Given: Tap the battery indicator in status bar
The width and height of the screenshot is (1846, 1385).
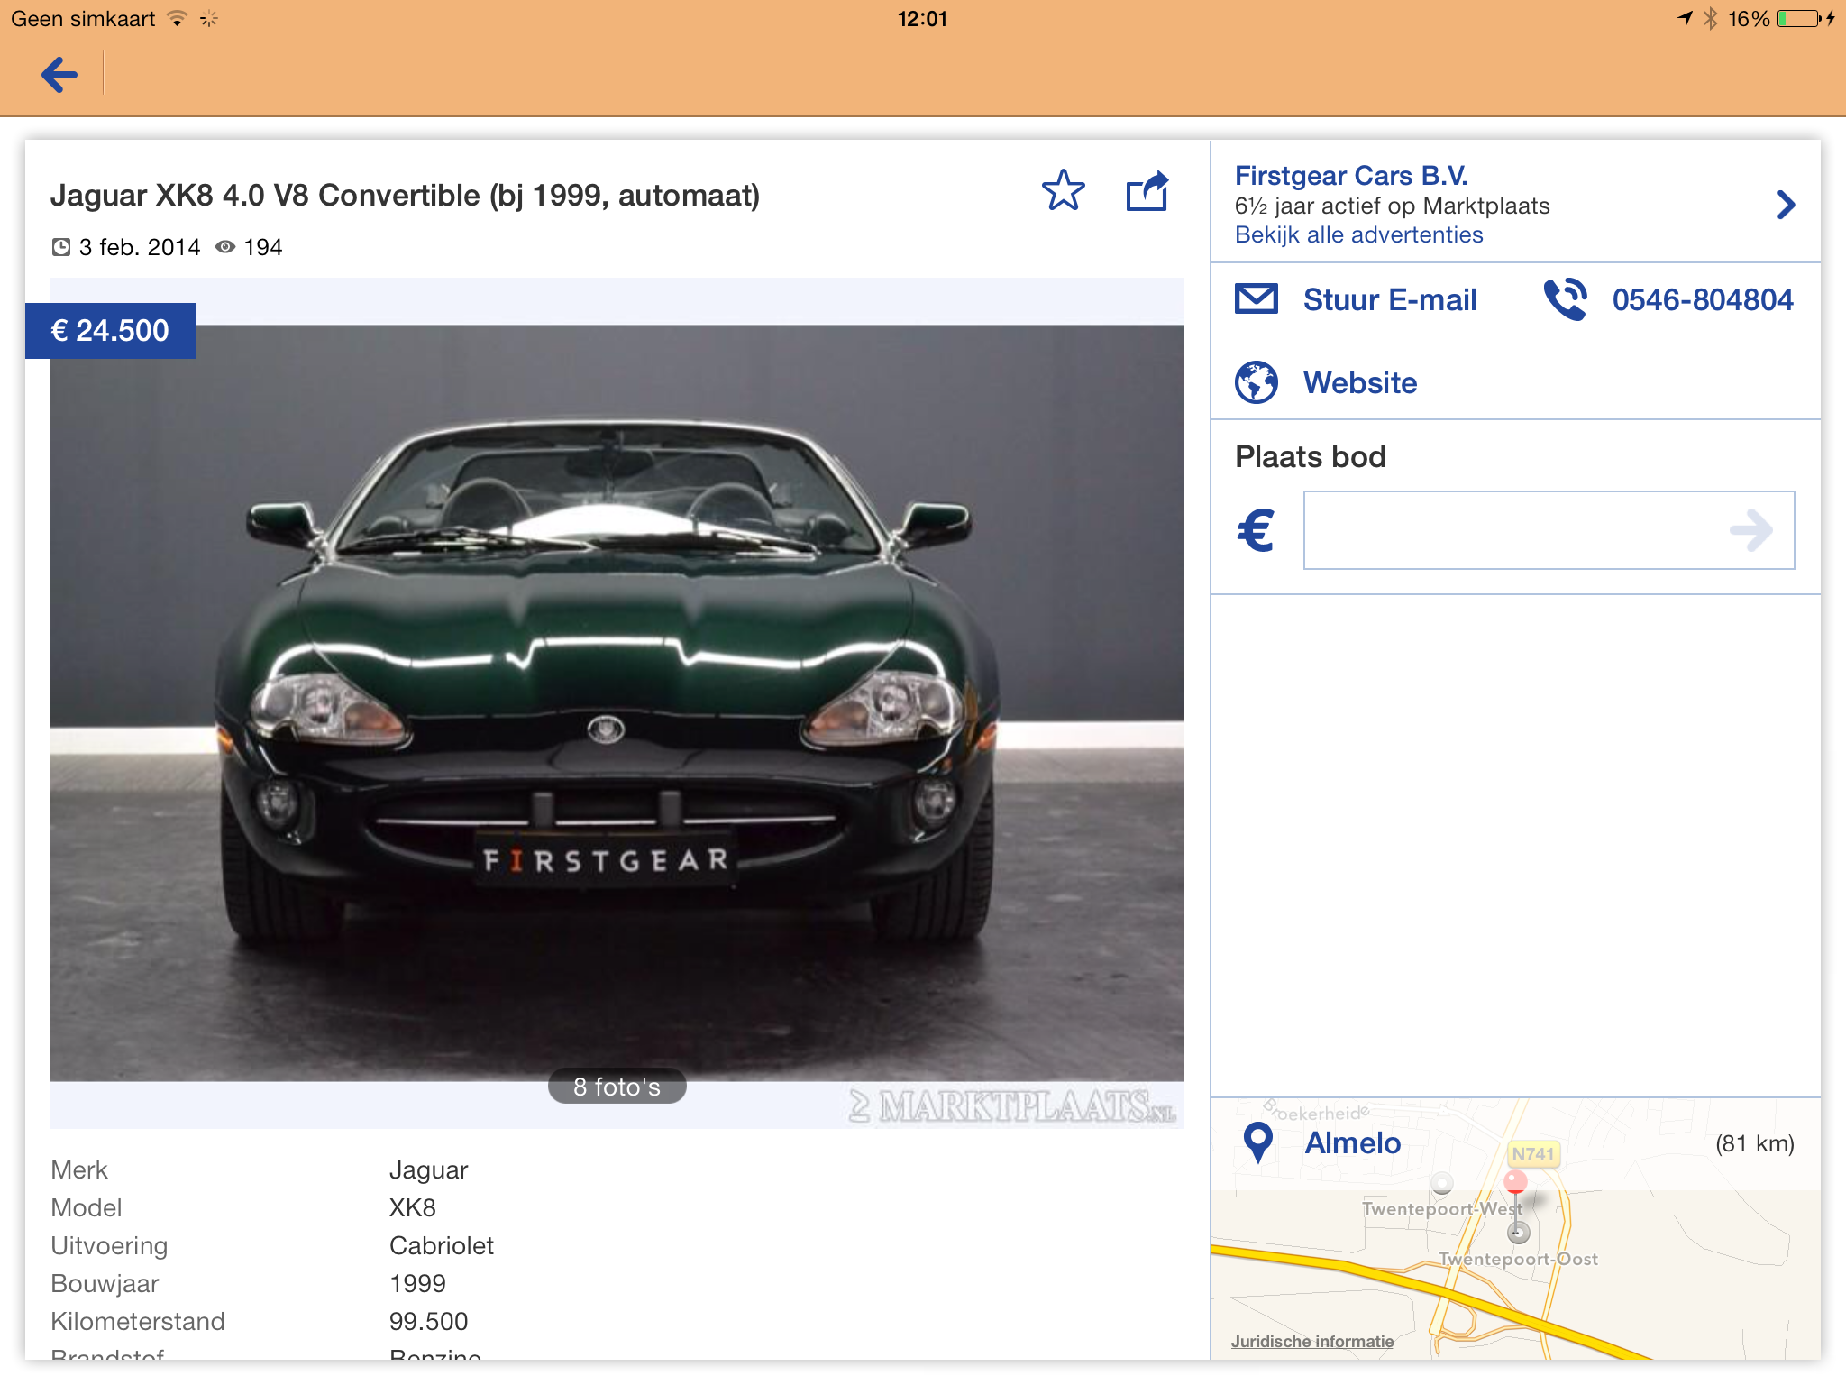Looking at the screenshot, I should pos(1799,19).
